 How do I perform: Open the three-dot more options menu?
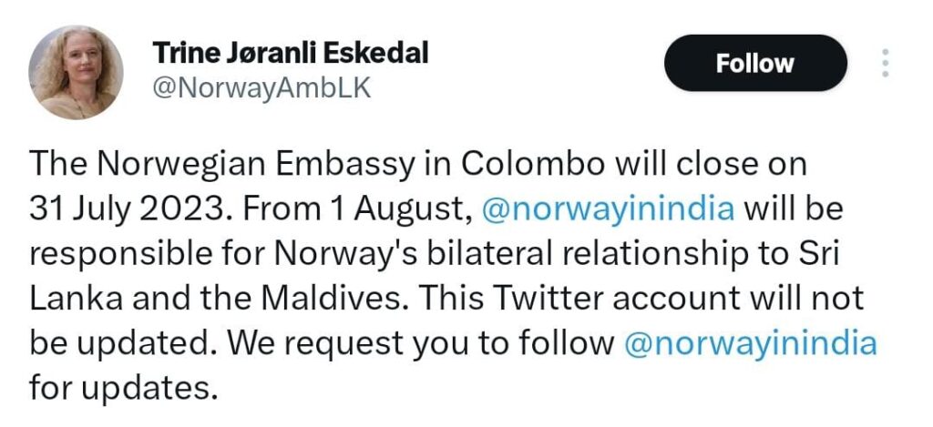coord(884,63)
